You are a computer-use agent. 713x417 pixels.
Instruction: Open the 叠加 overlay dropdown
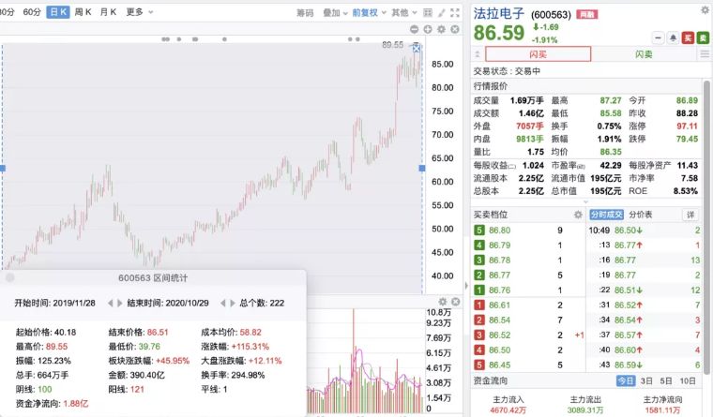(336, 13)
